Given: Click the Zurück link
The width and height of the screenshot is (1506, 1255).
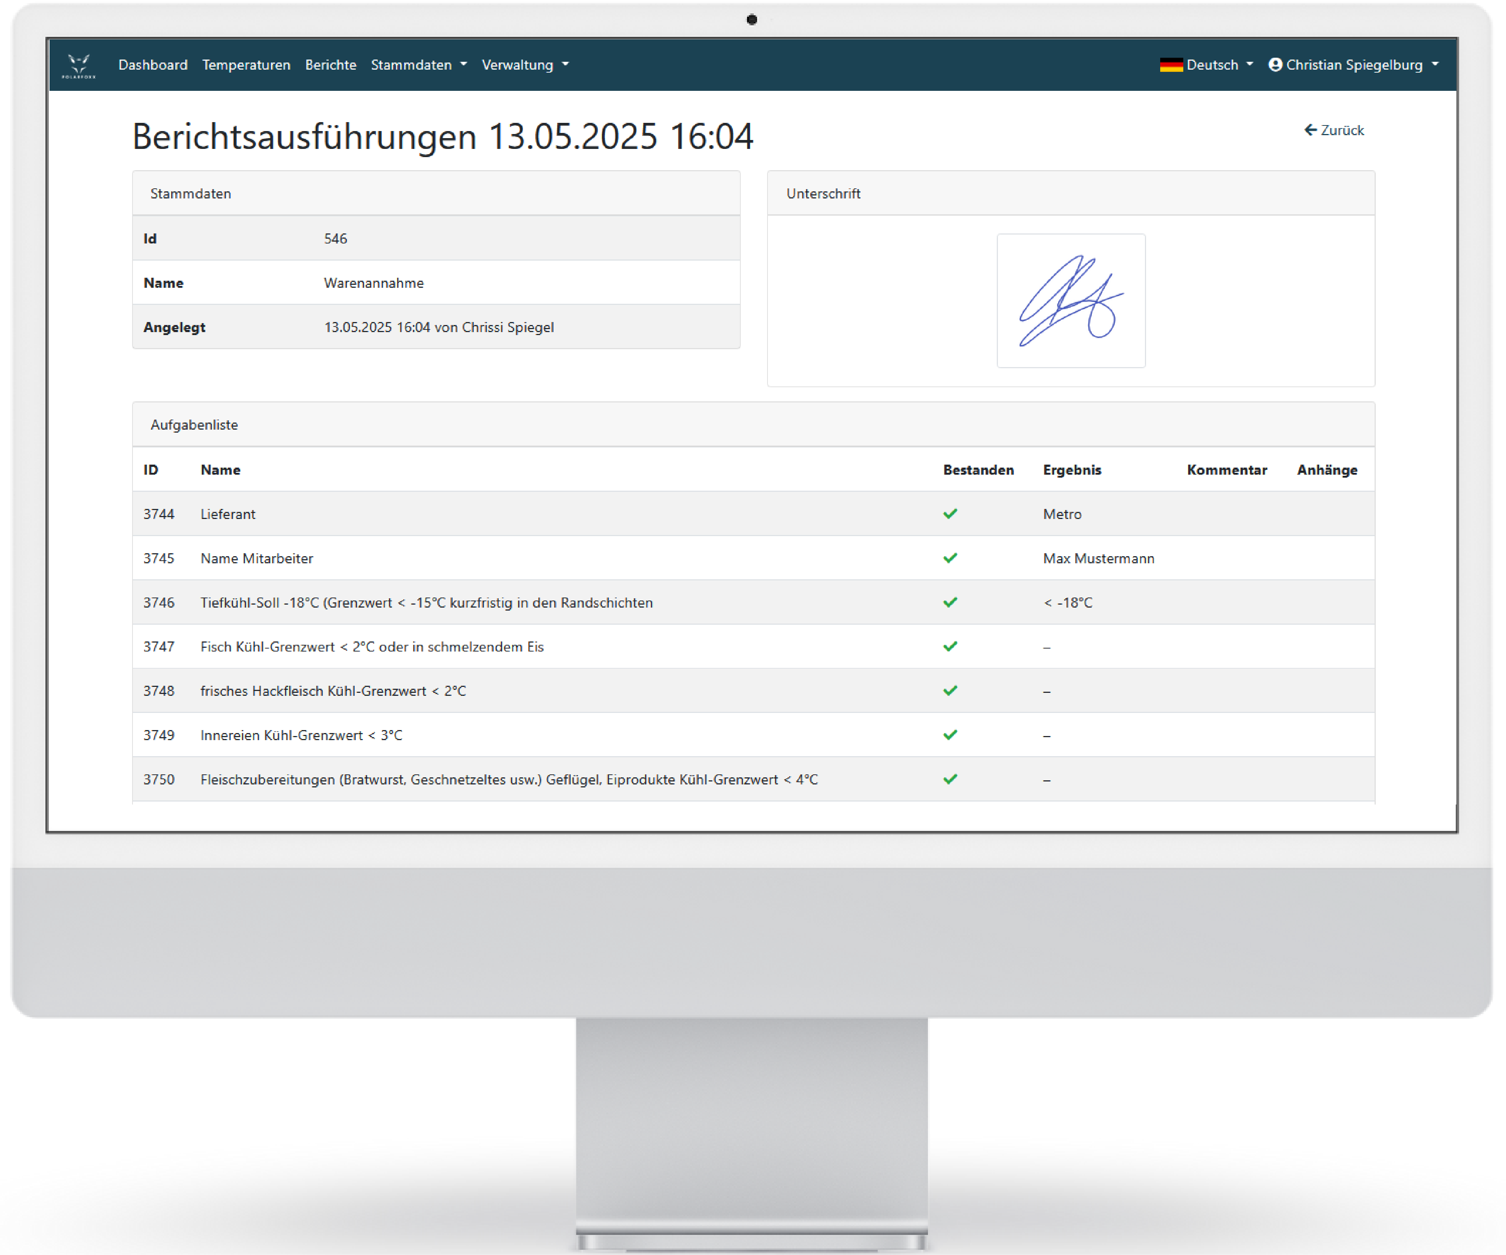Looking at the screenshot, I should coord(1342,130).
